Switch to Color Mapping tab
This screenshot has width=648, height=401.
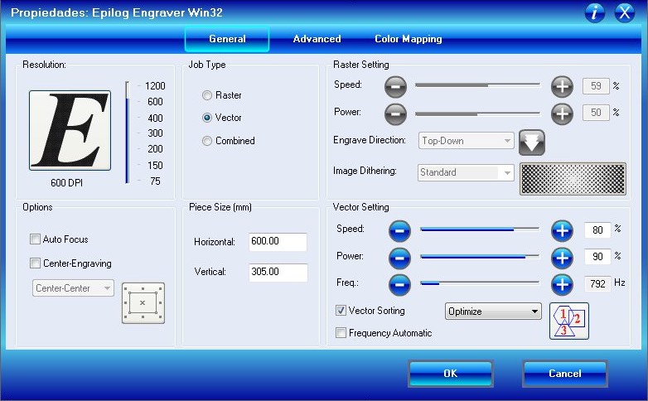pyautogui.click(x=409, y=39)
